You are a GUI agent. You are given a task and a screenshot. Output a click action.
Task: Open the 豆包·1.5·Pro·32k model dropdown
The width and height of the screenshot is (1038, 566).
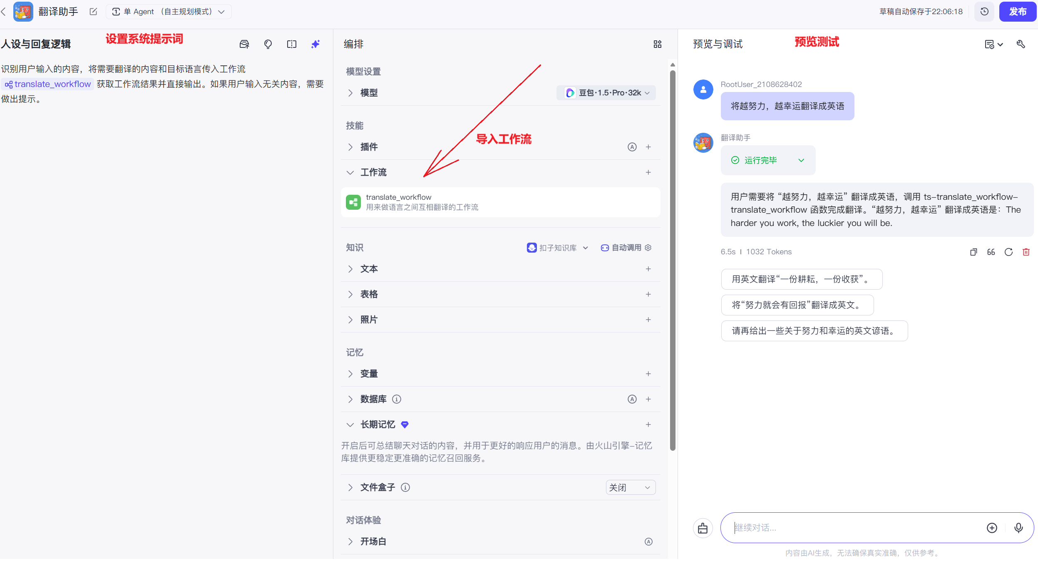606,93
